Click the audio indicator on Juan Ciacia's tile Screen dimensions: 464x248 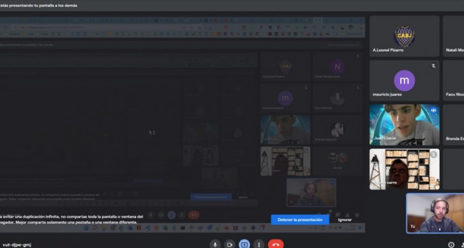tap(433, 110)
